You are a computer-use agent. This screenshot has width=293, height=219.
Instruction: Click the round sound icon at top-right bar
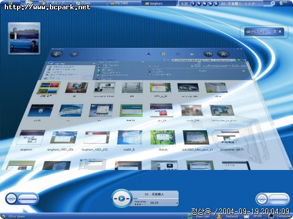[x=272, y=4]
